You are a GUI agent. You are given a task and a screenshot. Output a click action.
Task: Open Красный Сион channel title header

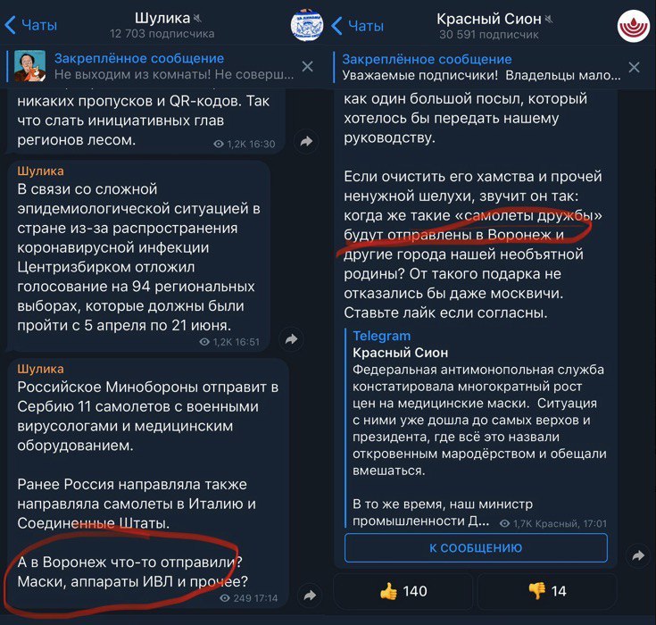coord(489,26)
